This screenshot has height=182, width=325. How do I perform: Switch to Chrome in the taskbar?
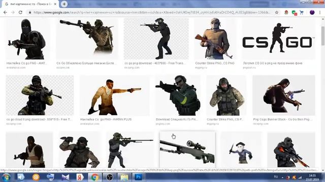[x=95, y=177]
